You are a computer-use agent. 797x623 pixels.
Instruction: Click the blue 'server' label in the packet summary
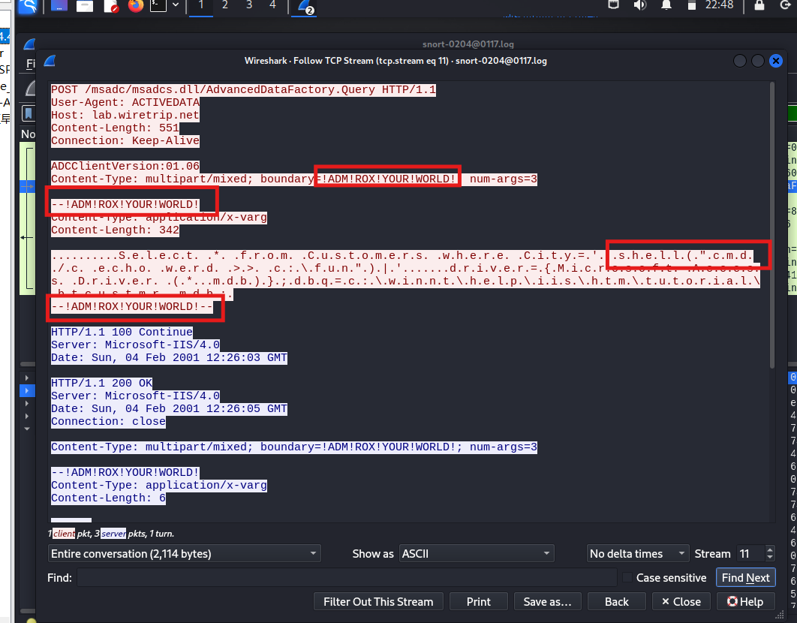coord(113,534)
